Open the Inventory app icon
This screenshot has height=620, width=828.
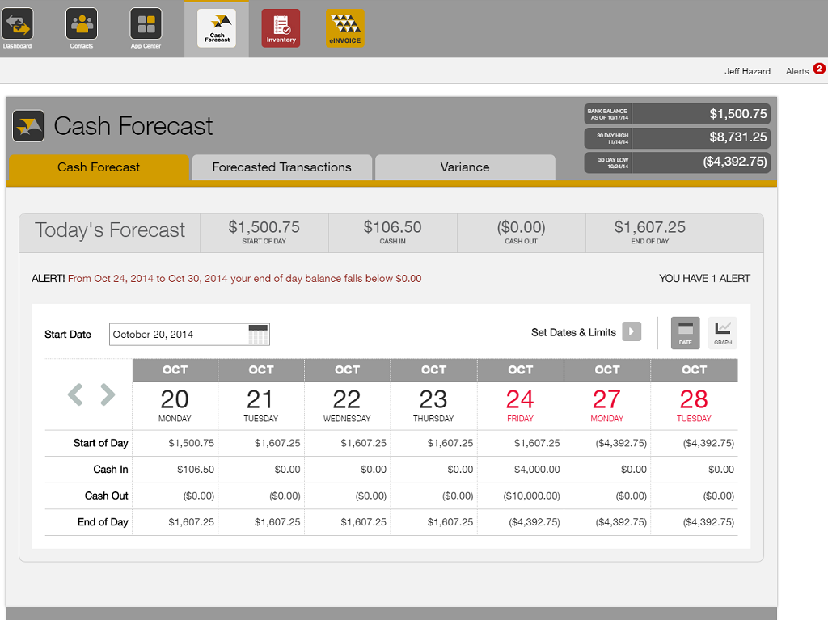(281, 28)
